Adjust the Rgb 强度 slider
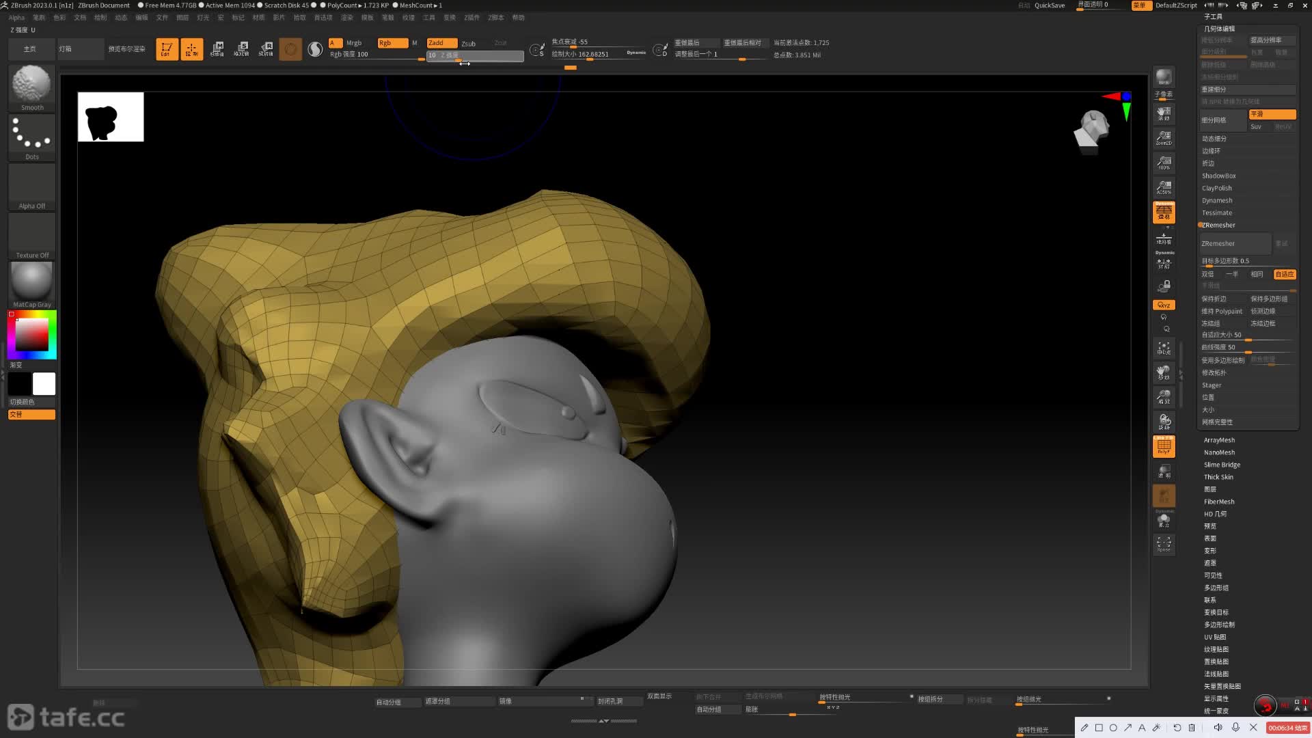 point(377,55)
